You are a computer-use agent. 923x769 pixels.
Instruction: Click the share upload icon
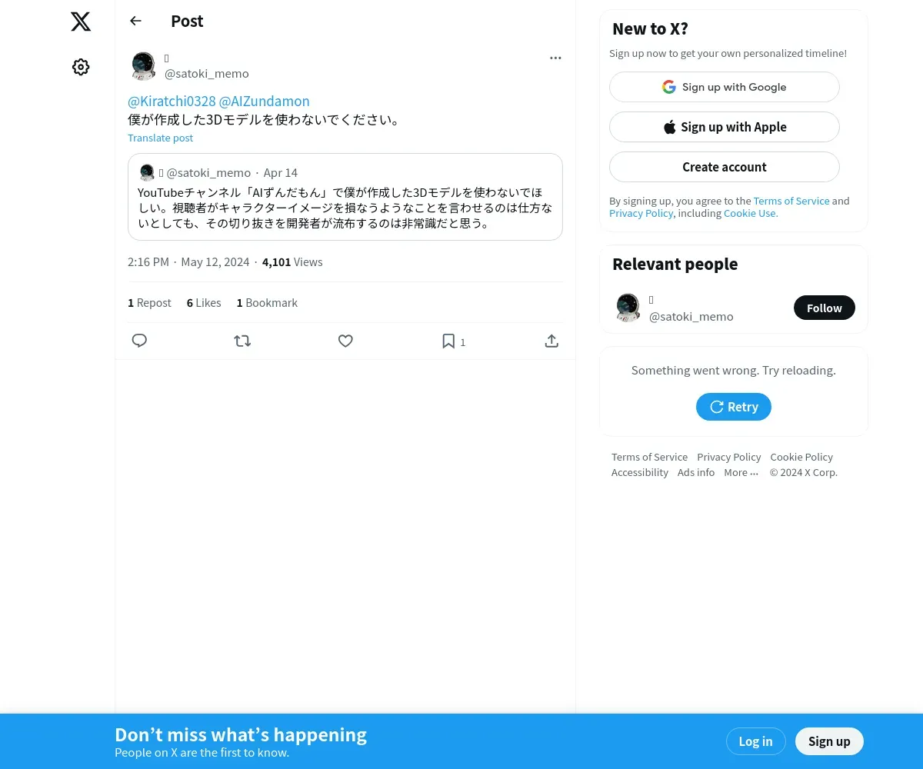(551, 341)
